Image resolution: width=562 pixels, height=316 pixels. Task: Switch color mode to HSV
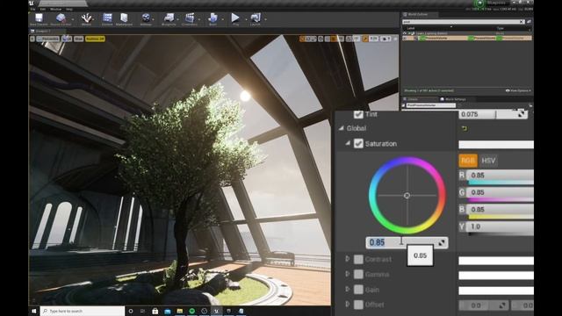coord(488,161)
